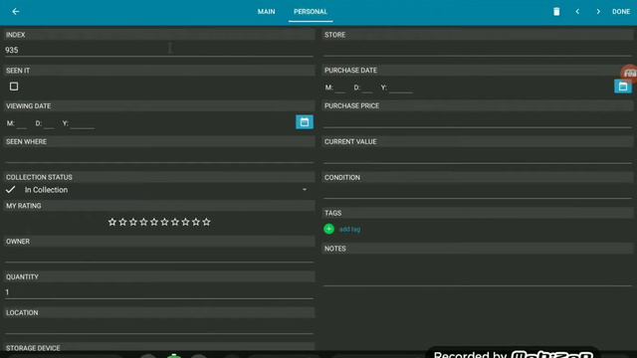Screen dimensions: 637x358
Task: Click the Viewing Date month field
Action: (x=22, y=123)
